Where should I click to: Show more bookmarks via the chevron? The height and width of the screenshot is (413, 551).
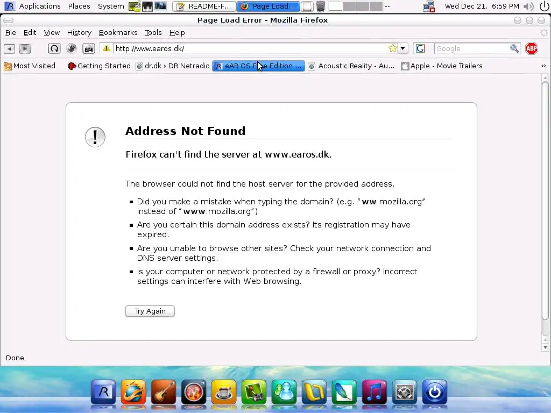point(543,66)
